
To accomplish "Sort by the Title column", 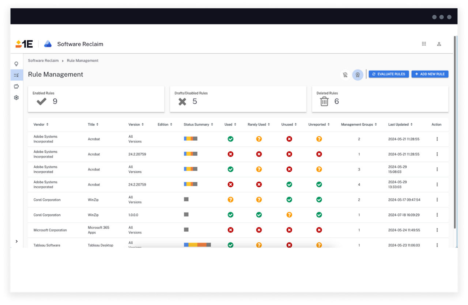I will coord(93,125).
